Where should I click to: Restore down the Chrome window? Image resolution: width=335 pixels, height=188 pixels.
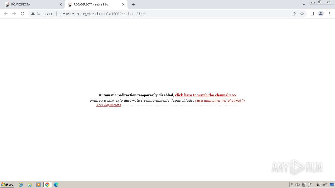tap(320, 2)
